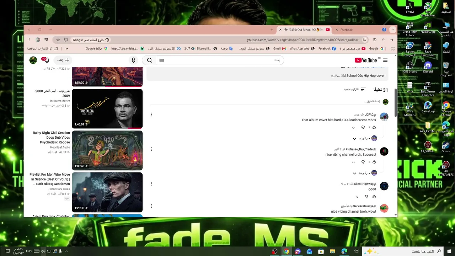Open the Rocket League desktop shortcut
455x256 pixels.
pyautogui.click(x=410, y=49)
